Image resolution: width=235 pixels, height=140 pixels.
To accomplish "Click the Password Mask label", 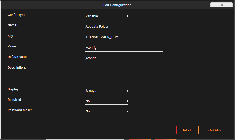I will (x=19, y=110).
